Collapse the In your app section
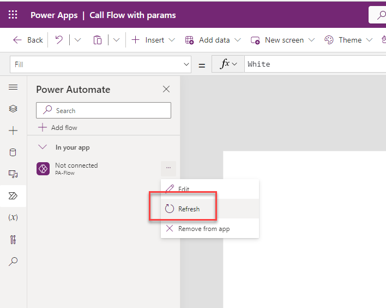This screenshot has width=386, height=308. click(43, 147)
